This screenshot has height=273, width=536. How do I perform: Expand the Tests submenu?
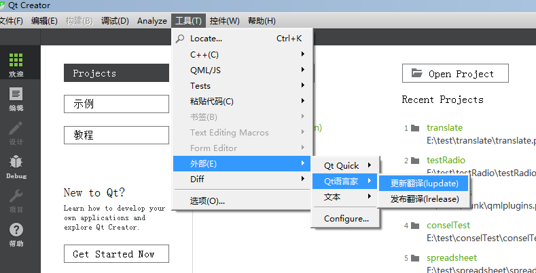243,85
